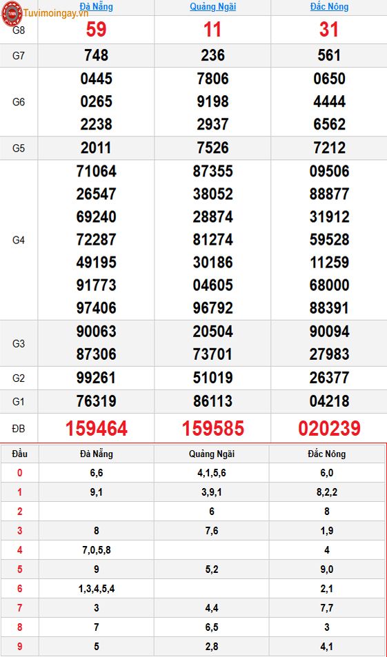The height and width of the screenshot is (657, 387).
Task: Click Đắc Nông special prize 020239
Action: pyautogui.click(x=329, y=428)
